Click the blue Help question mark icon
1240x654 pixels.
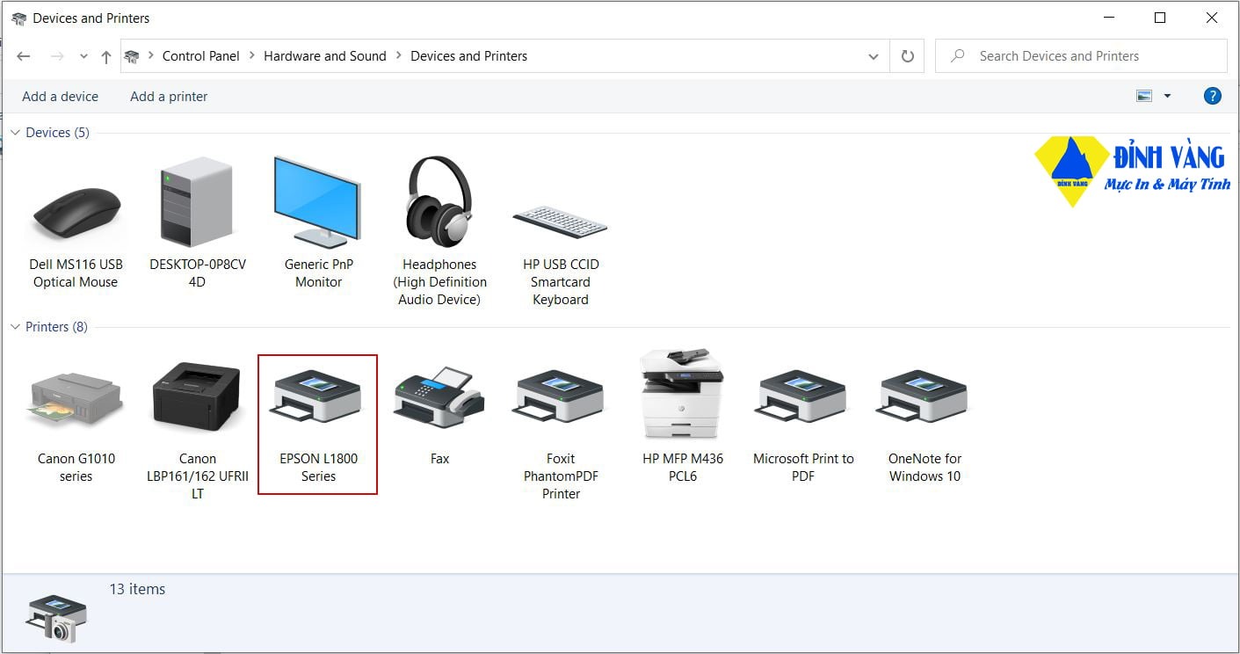point(1213,97)
